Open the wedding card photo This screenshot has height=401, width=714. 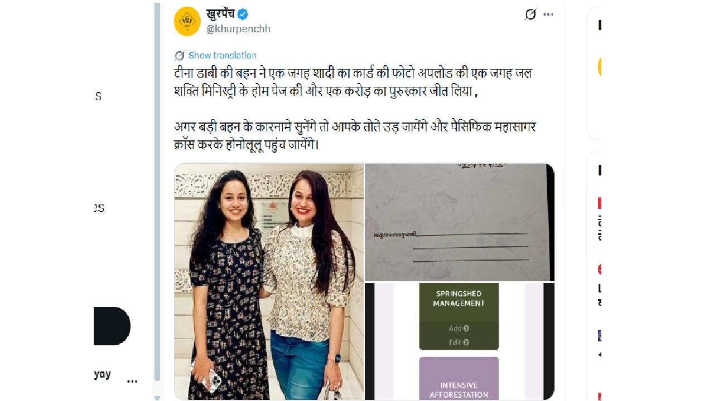(460, 222)
